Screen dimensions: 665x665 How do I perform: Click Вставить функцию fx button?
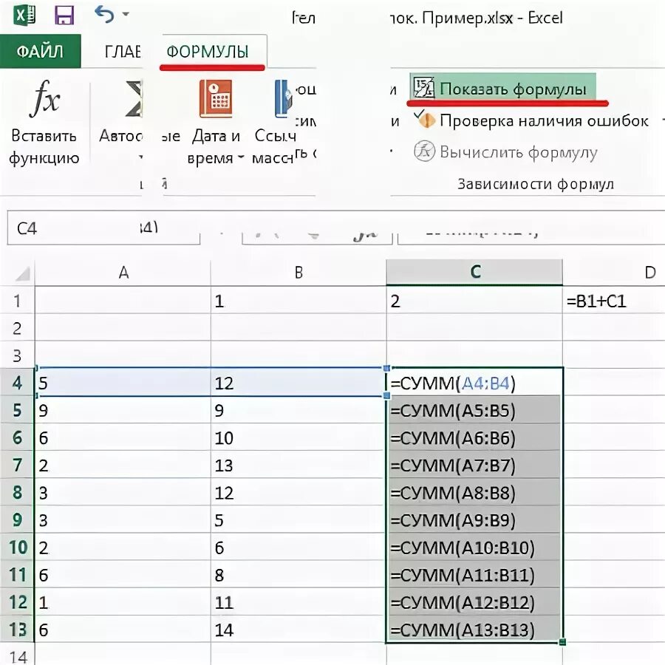click(x=44, y=123)
